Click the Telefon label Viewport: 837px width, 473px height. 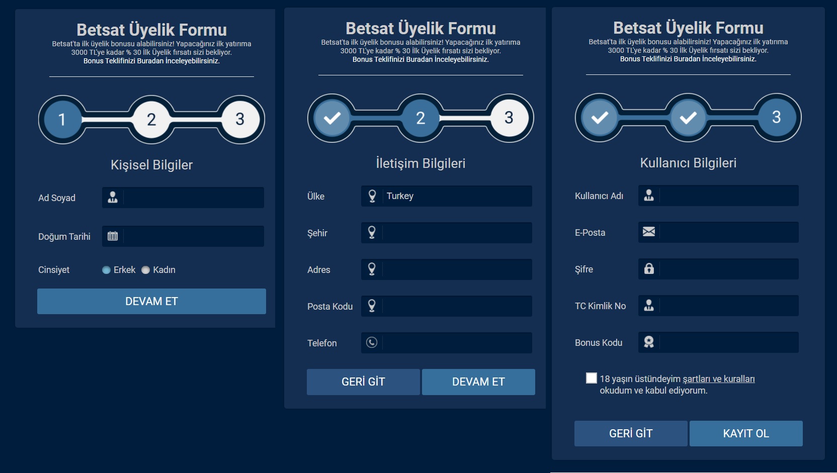click(322, 343)
